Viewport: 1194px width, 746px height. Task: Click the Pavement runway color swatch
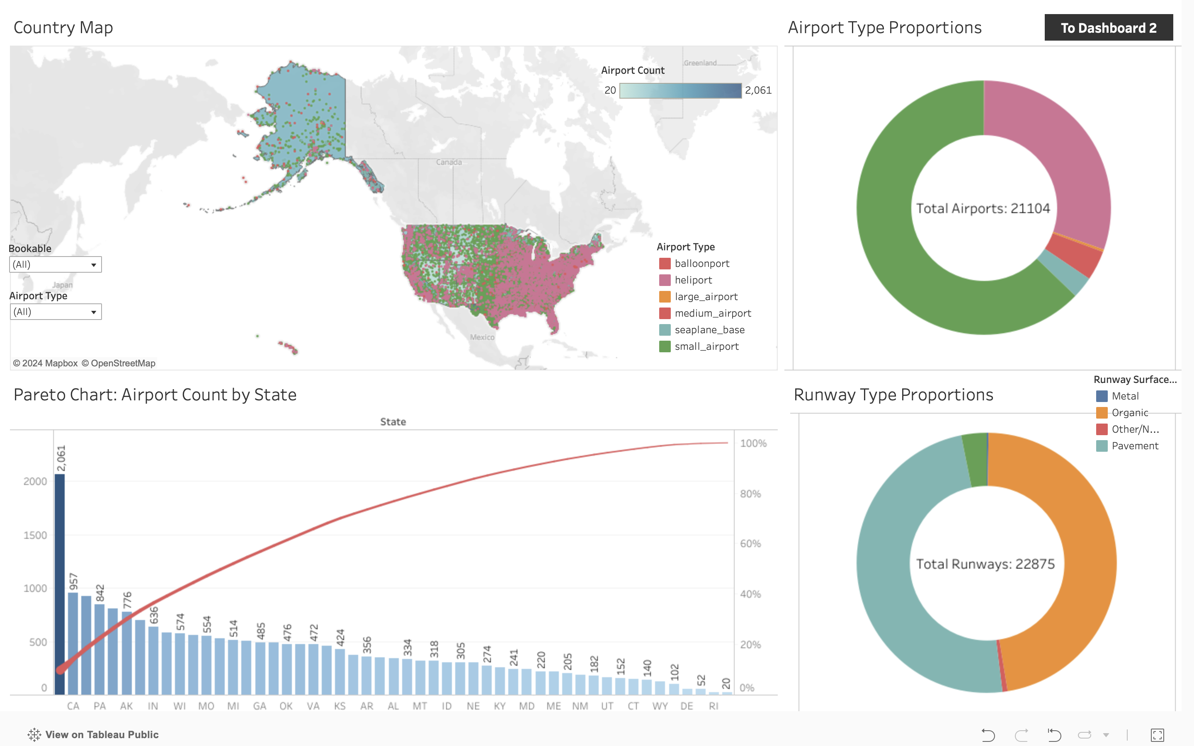[1101, 446]
